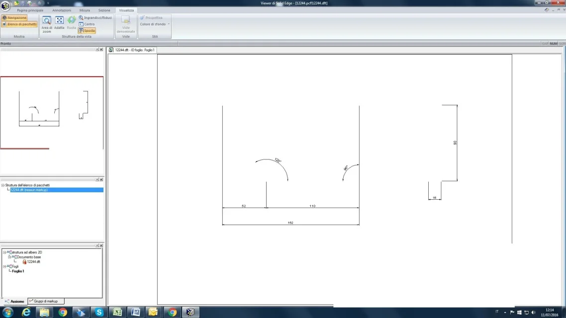The height and width of the screenshot is (318, 566).
Task: Activate the Centro view tool
Action: [87, 24]
